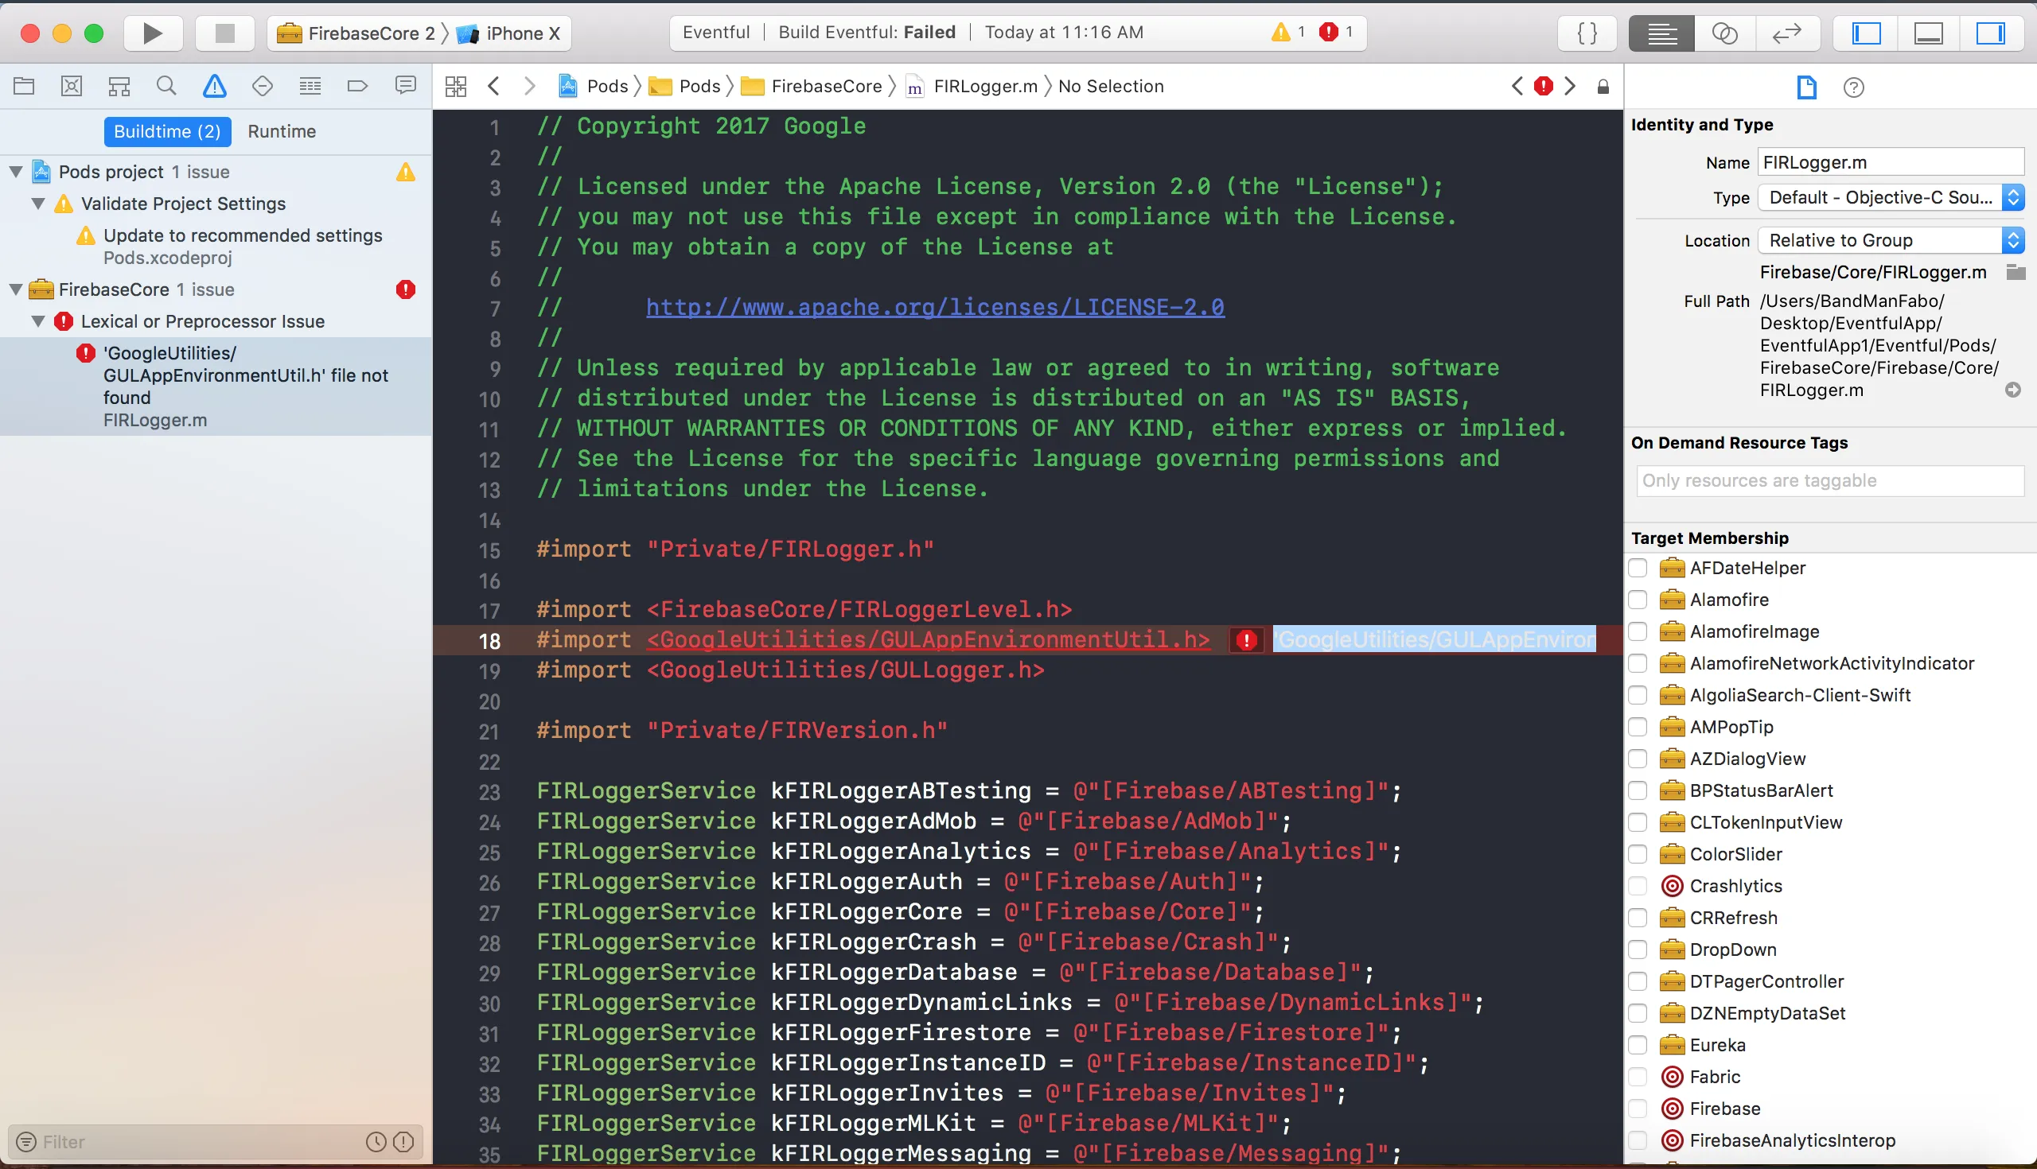Viewport: 2037px width, 1169px height.
Task: Toggle the debug area bottom panel button
Action: (1929, 33)
